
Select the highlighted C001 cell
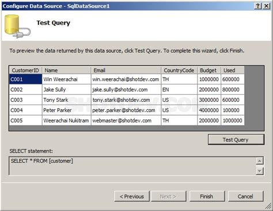point(25,79)
